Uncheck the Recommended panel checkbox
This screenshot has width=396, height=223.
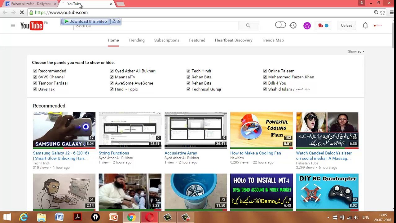[x=35, y=71]
